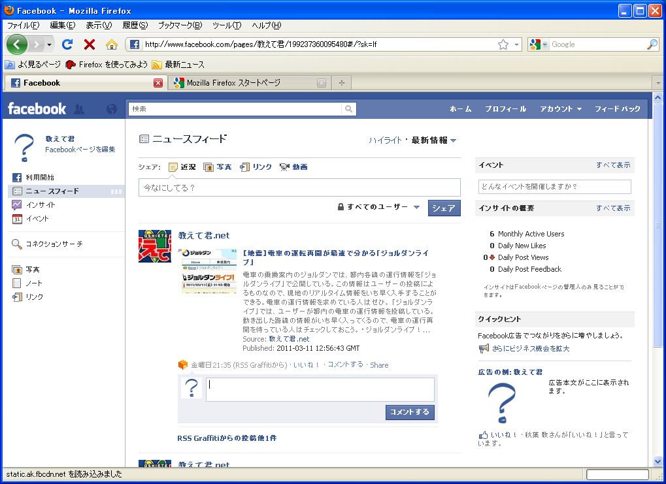Choose 動画 video share option

tap(293, 167)
